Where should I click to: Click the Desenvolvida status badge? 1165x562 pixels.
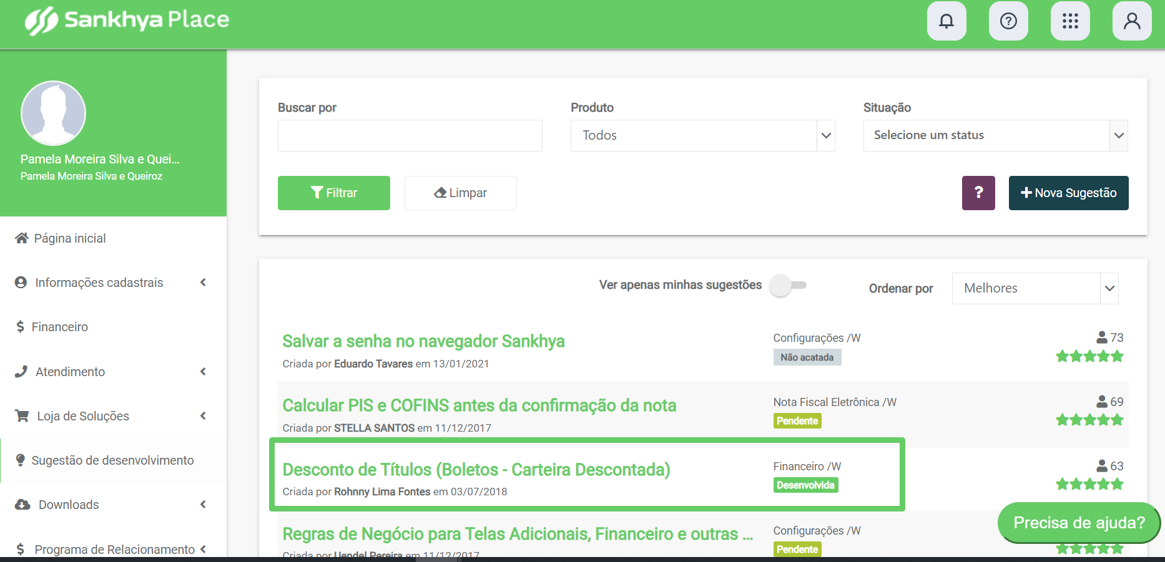click(805, 485)
